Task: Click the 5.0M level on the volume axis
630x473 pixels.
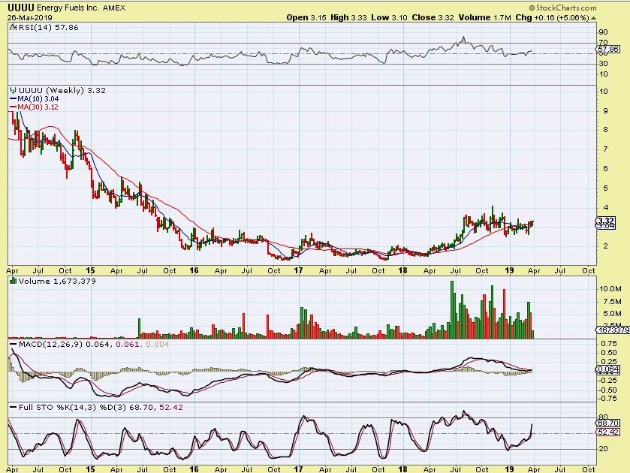Action: click(x=612, y=314)
